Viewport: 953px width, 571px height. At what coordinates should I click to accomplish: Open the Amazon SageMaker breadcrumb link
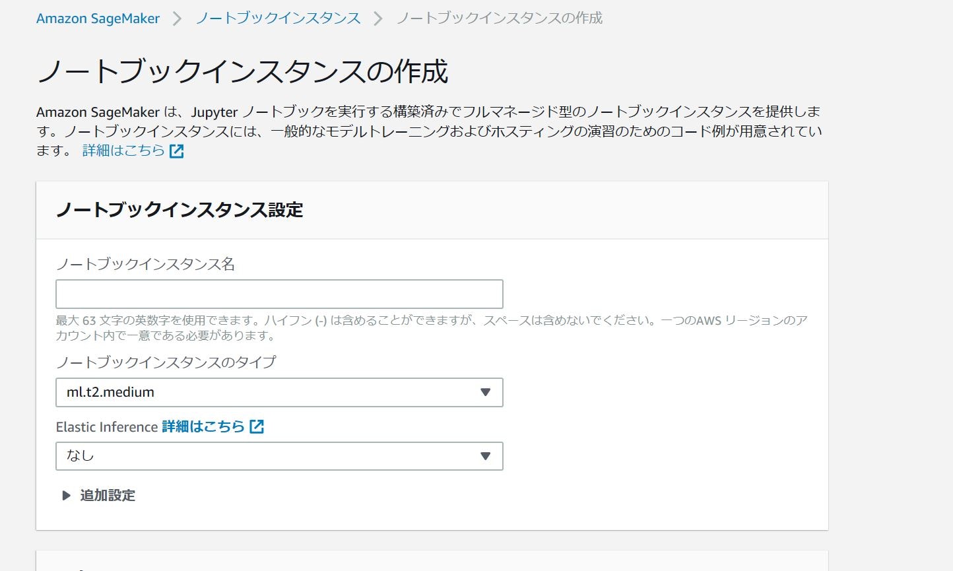[x=98, y=18]
